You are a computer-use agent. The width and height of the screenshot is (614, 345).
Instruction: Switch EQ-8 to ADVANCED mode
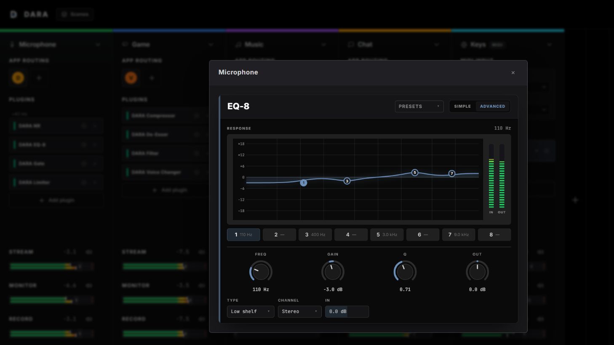point(492,106)
